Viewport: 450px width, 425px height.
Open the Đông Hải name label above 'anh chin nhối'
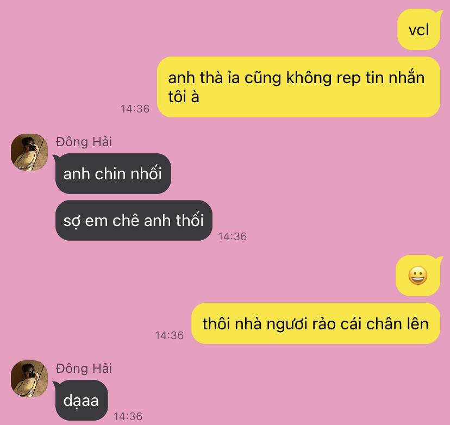click(x=84, y=142)
